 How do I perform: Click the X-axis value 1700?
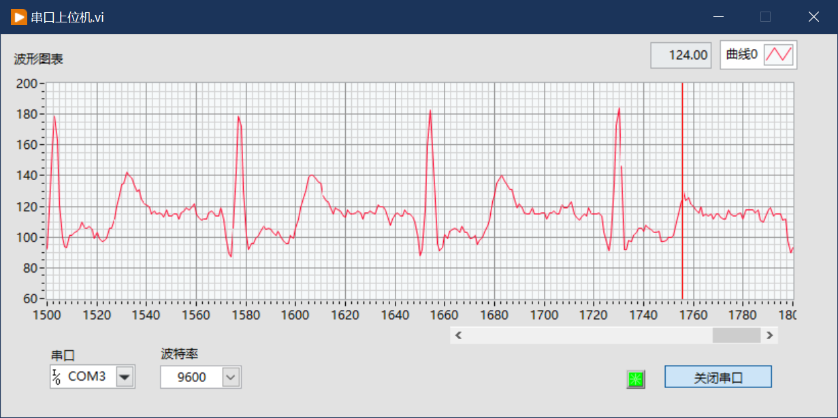tap(544, 315)
